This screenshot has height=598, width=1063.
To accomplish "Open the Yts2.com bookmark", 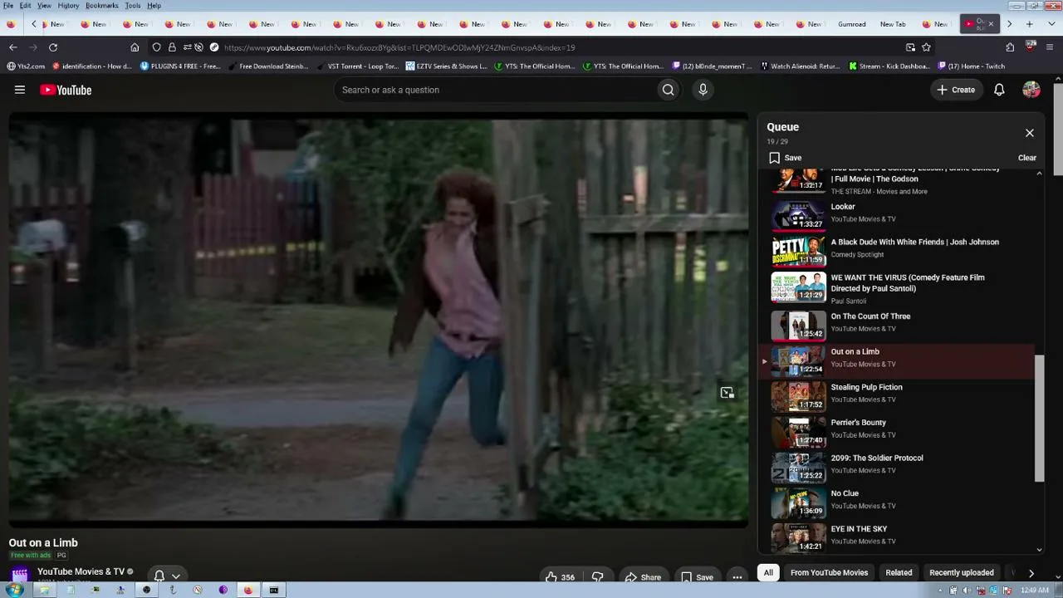I will pyautogui.click(x=26, y=66).
